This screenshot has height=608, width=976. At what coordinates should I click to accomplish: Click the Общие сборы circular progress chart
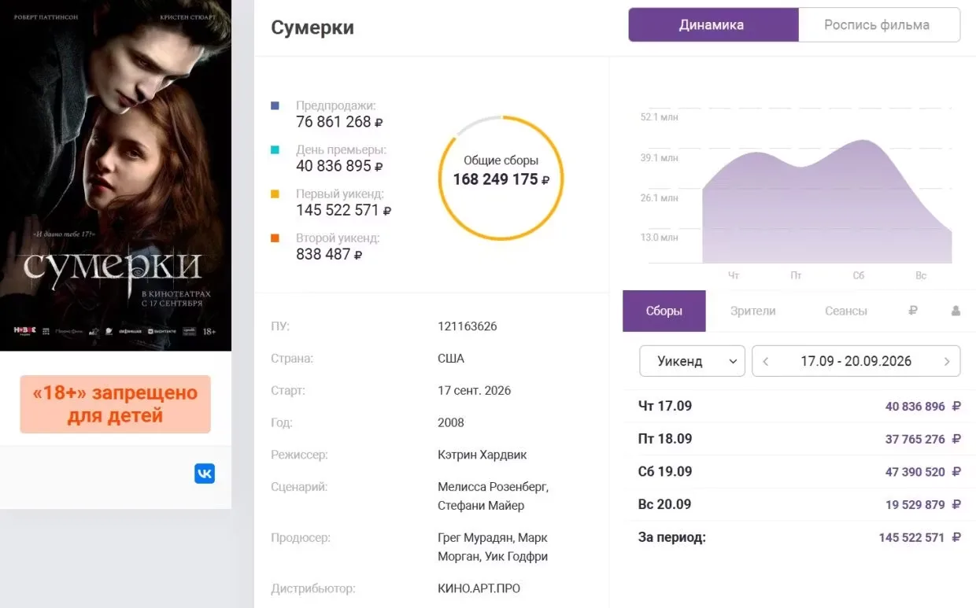pyautogui.click(x=501, y=178)
